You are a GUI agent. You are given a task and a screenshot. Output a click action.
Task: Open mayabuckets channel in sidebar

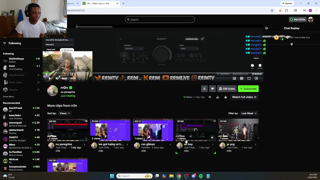21,75
